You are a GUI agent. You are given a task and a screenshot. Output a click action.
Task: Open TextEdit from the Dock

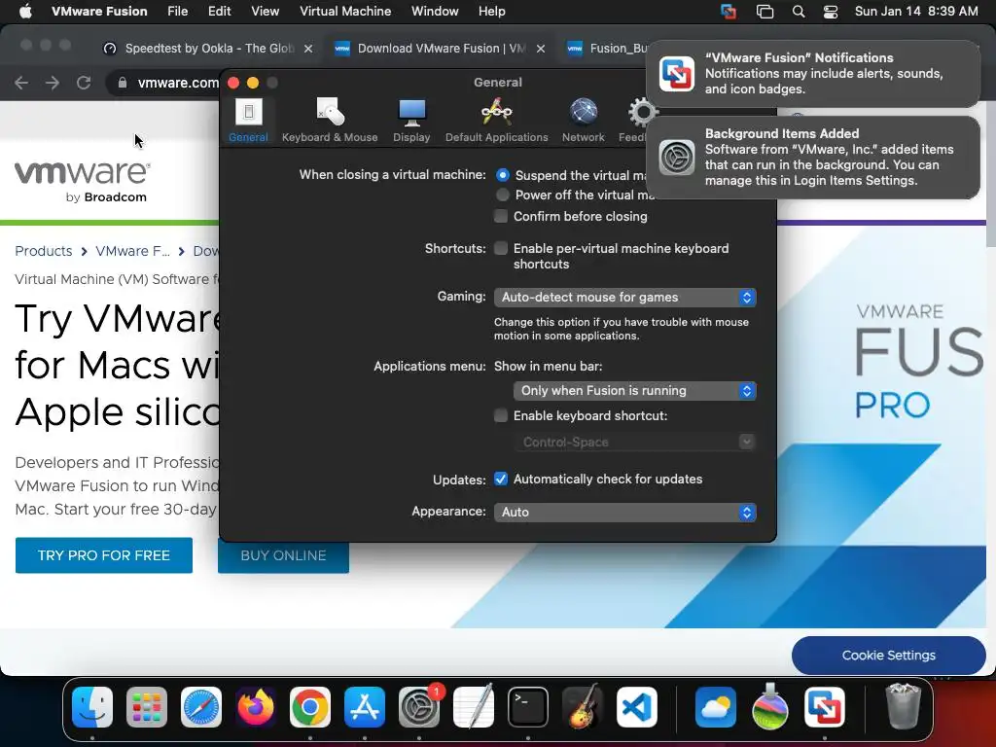(474, 707)
